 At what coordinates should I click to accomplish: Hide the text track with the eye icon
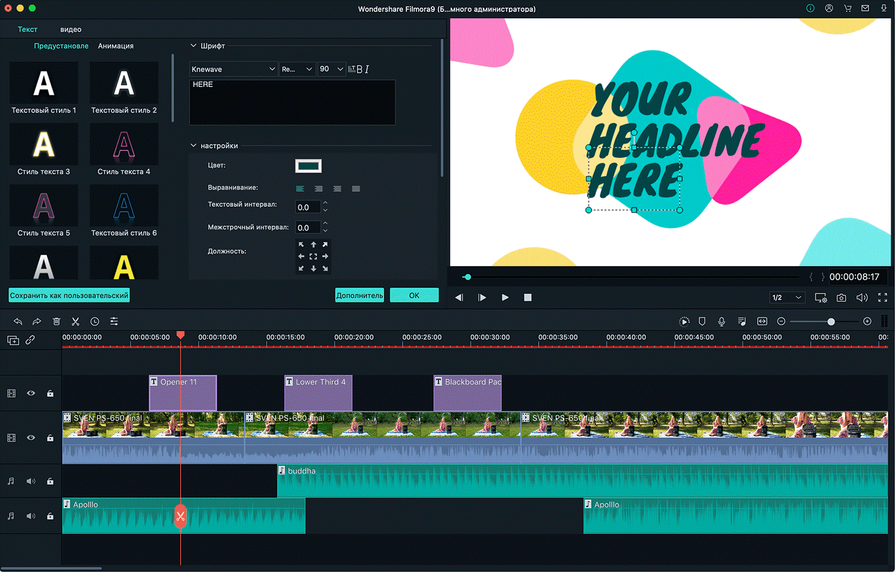pos(31,393)
